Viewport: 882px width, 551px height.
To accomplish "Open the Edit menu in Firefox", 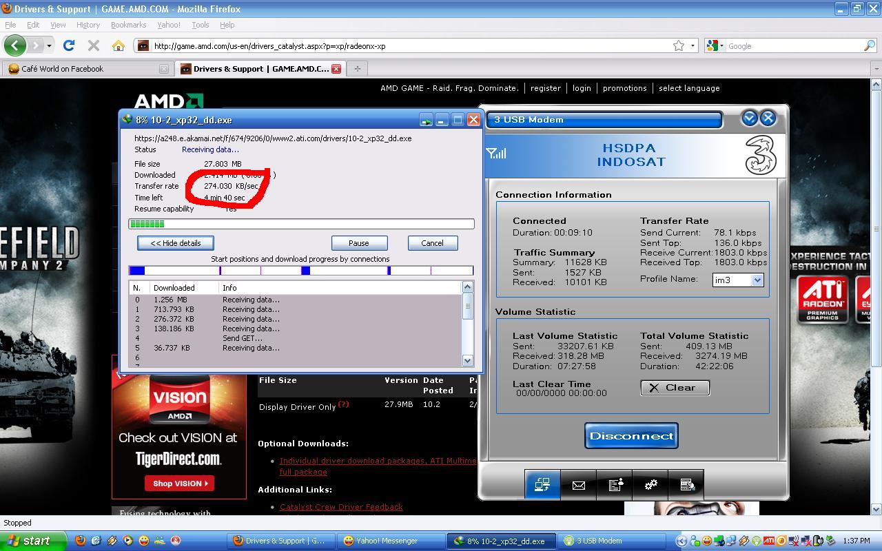I will 33,25.
